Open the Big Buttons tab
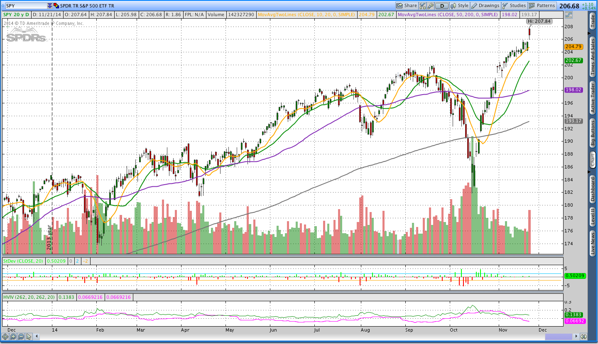The image size is (598, 344). point(593,134)
